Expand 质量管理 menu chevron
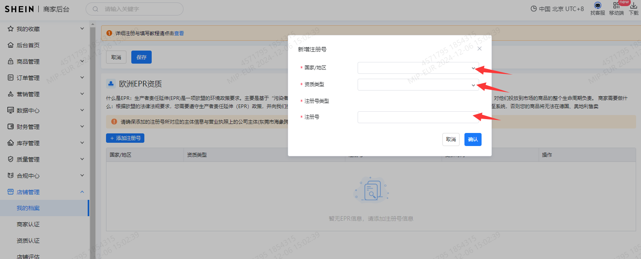Screen dimensions: 641x259 coord(82,159)
